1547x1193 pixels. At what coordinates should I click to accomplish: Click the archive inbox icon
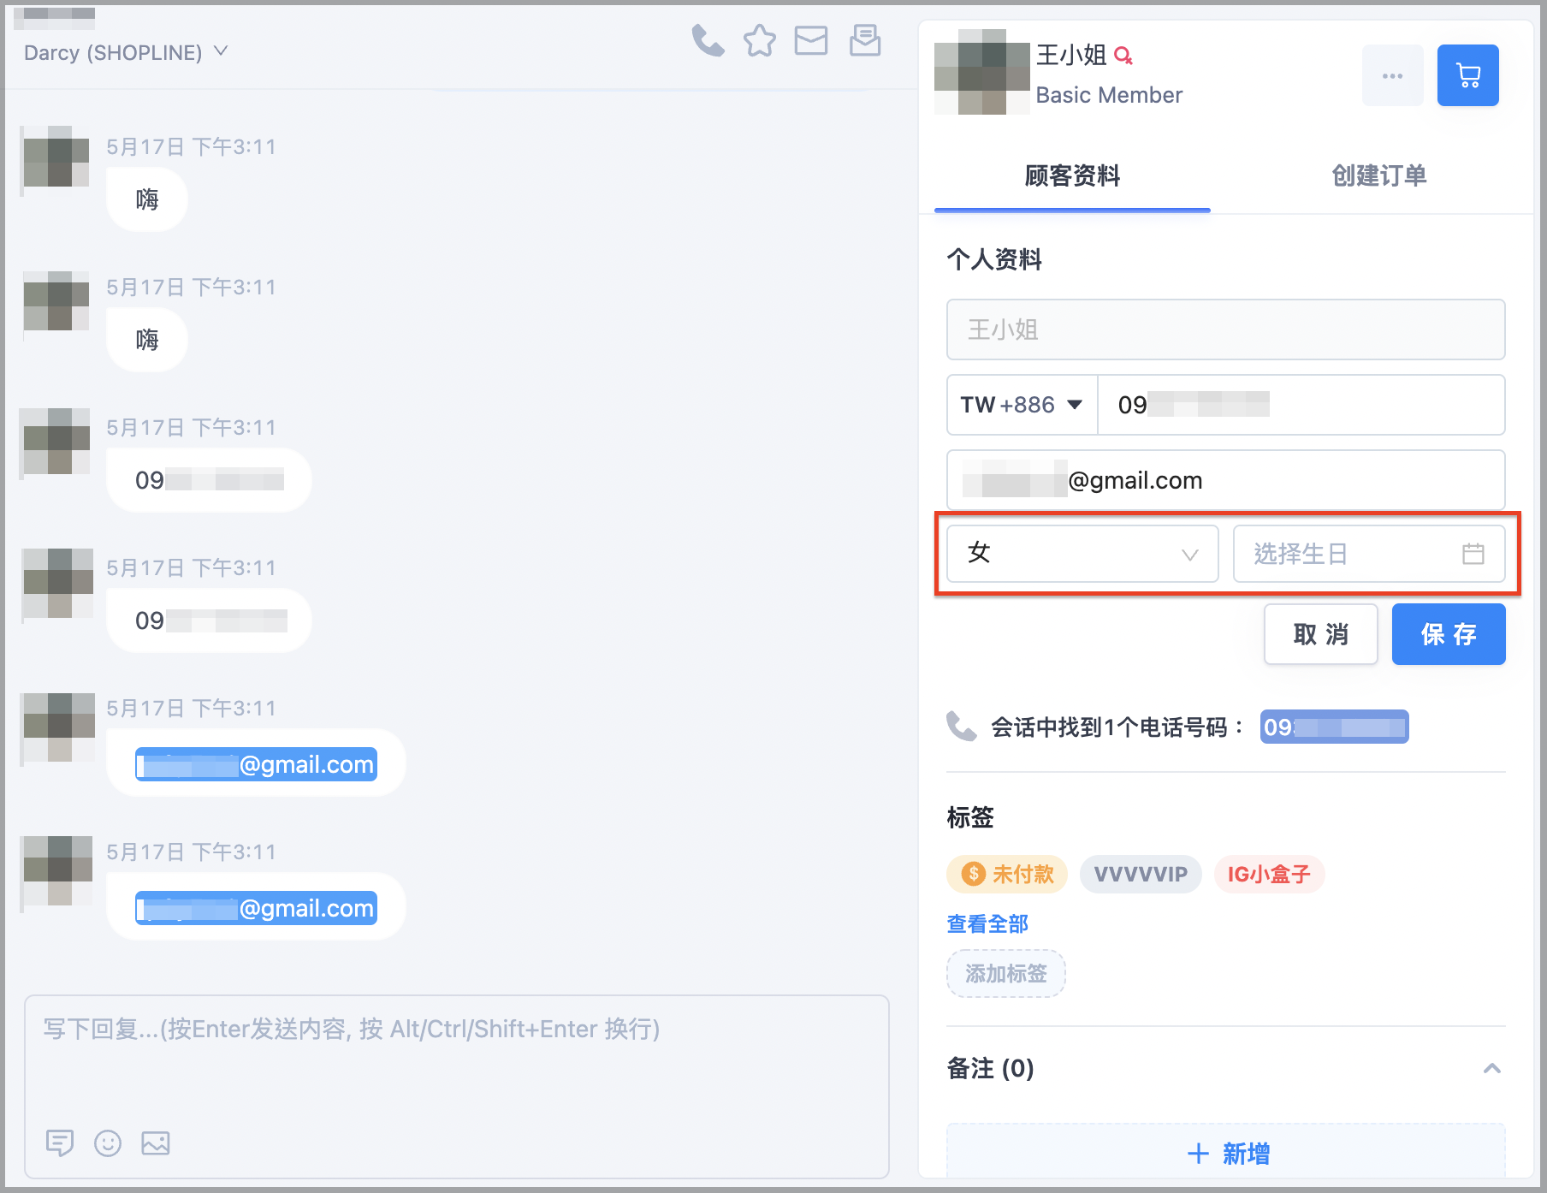[x=865, y=40]
